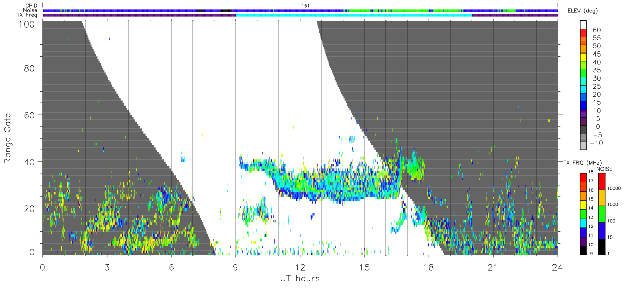Click the cyan section of the TX Freq strip
The image size is (627, 289).
354,15
